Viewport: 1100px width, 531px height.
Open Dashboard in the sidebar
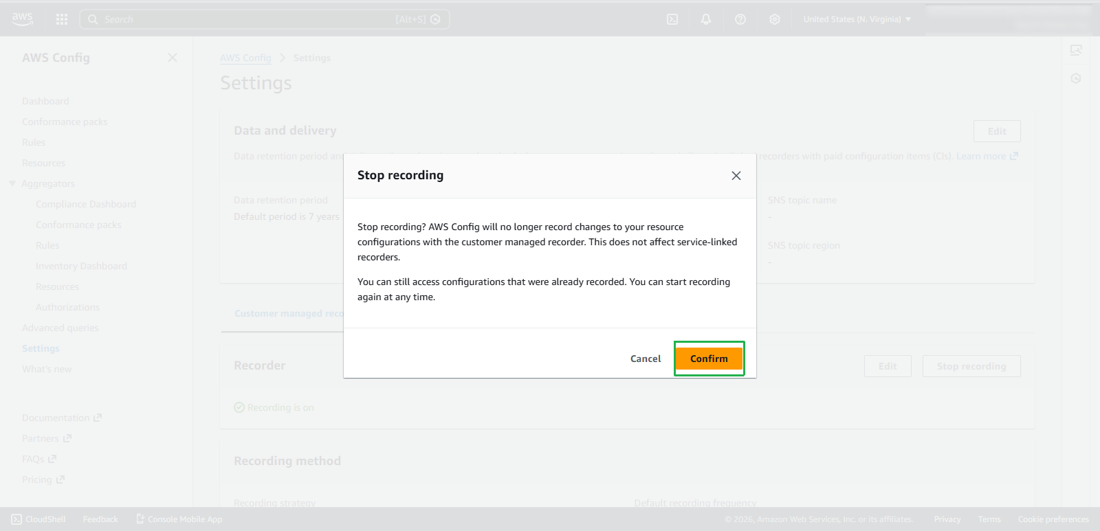[45, 101]
